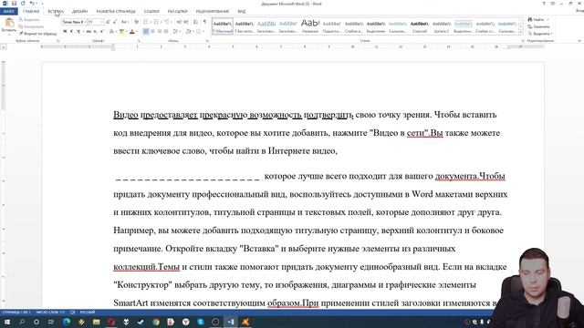Apply the Без интервала style
Image resolution: width=584 pixels, height=328 pixels.
point(245,26)
